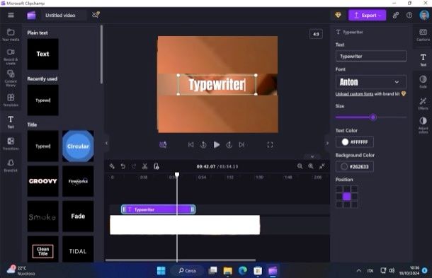Open Record & create sidebar tab
This screenshot has height=278, width=432.
point(11,57)
